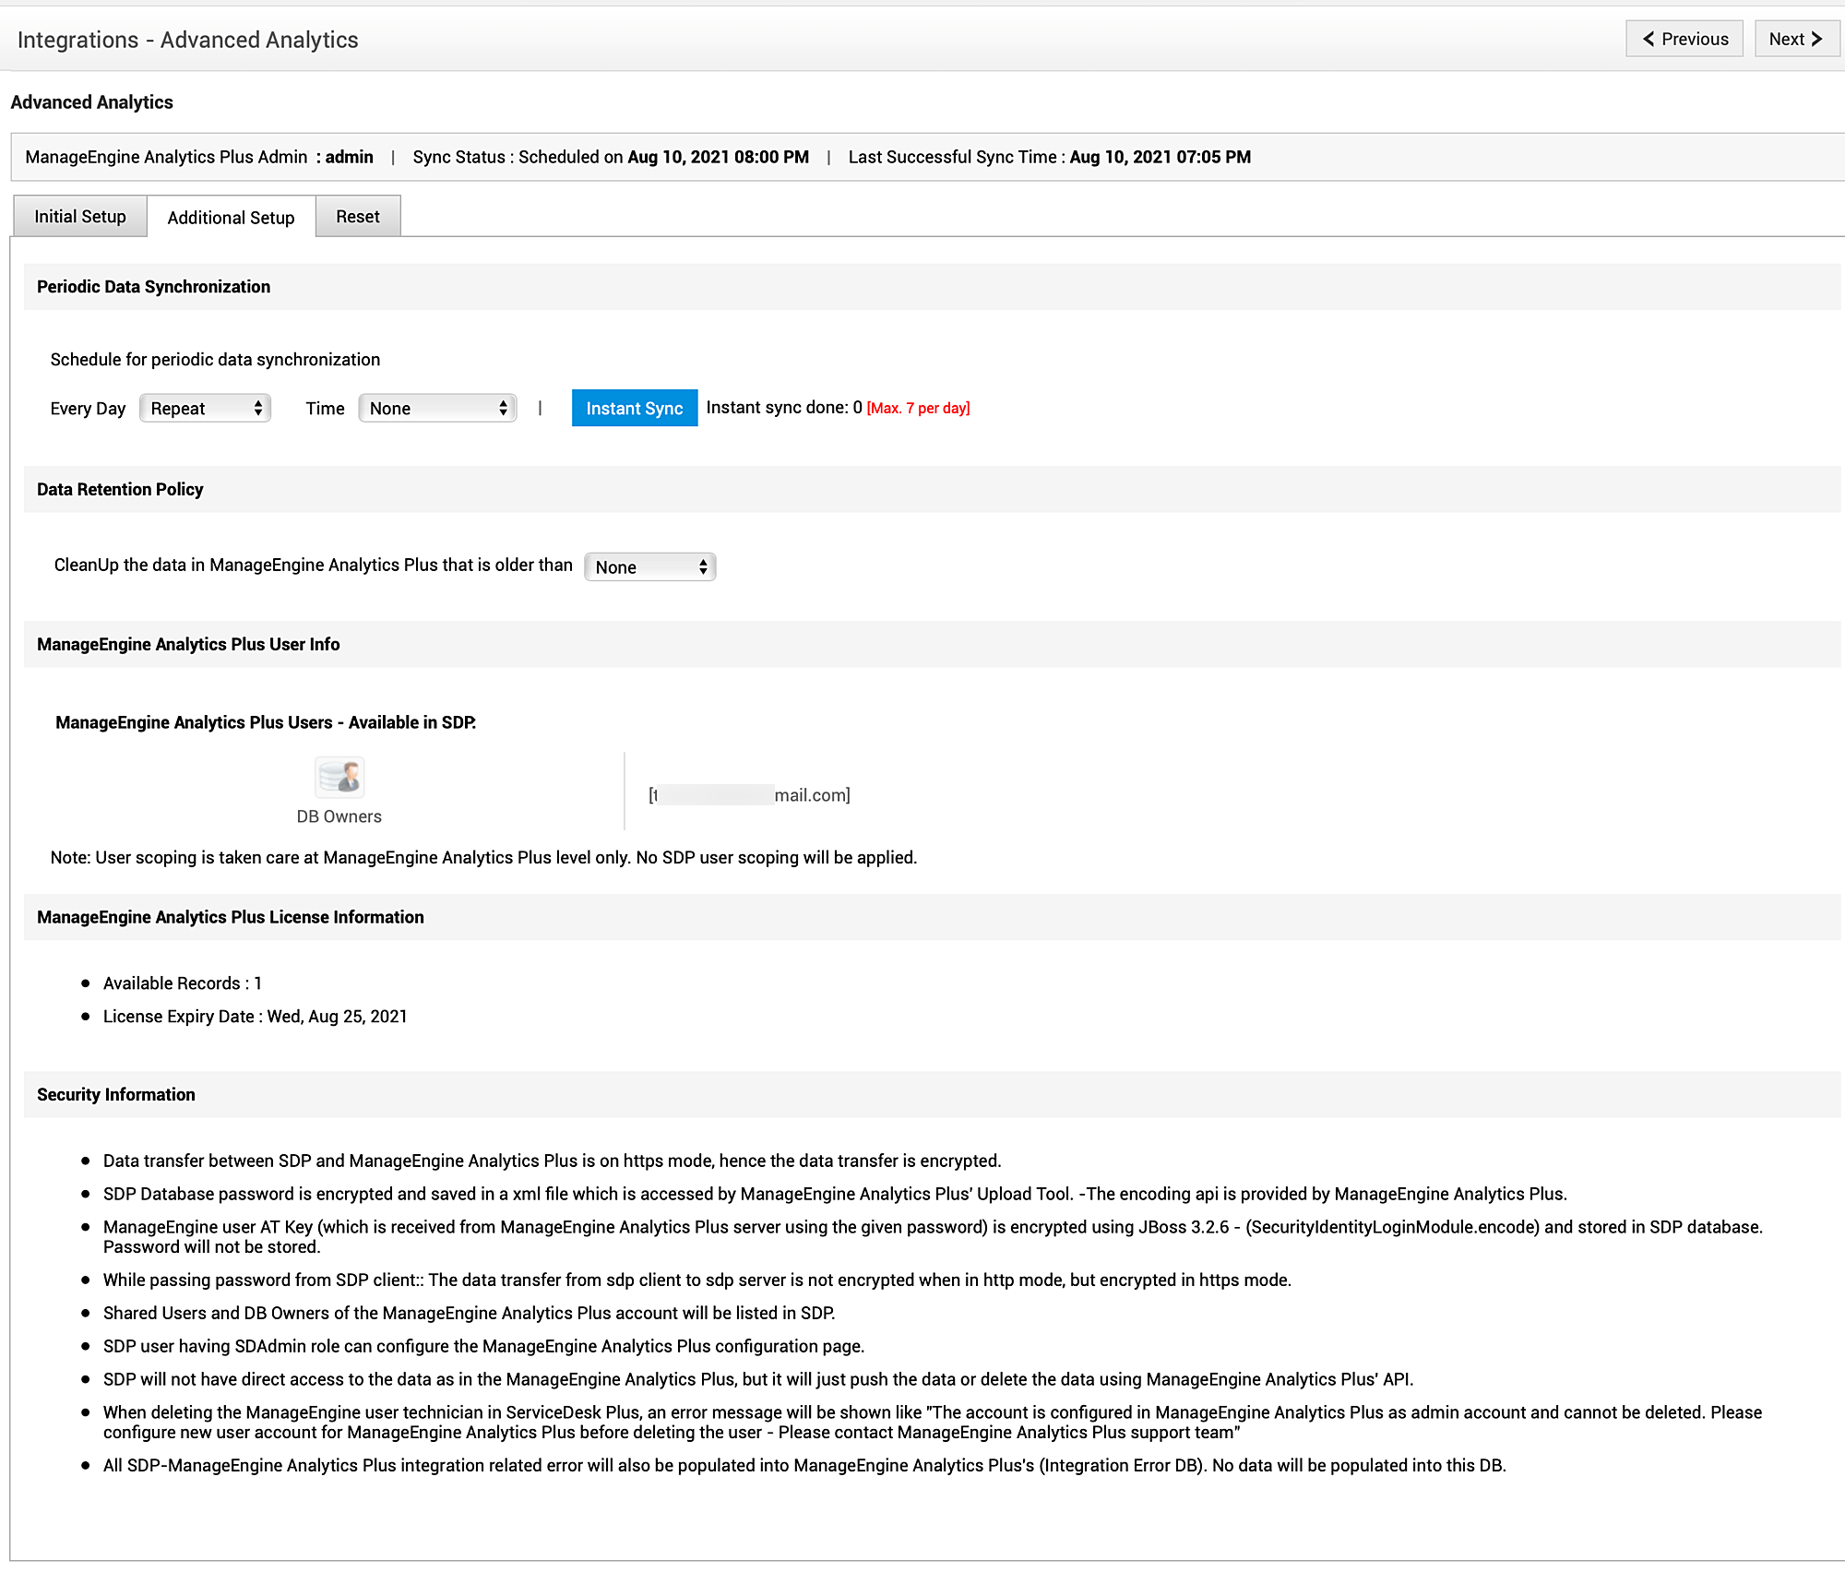Open the Initial Setup tab
Screen dimensions: 1845x1572
(x=80, y=217)
